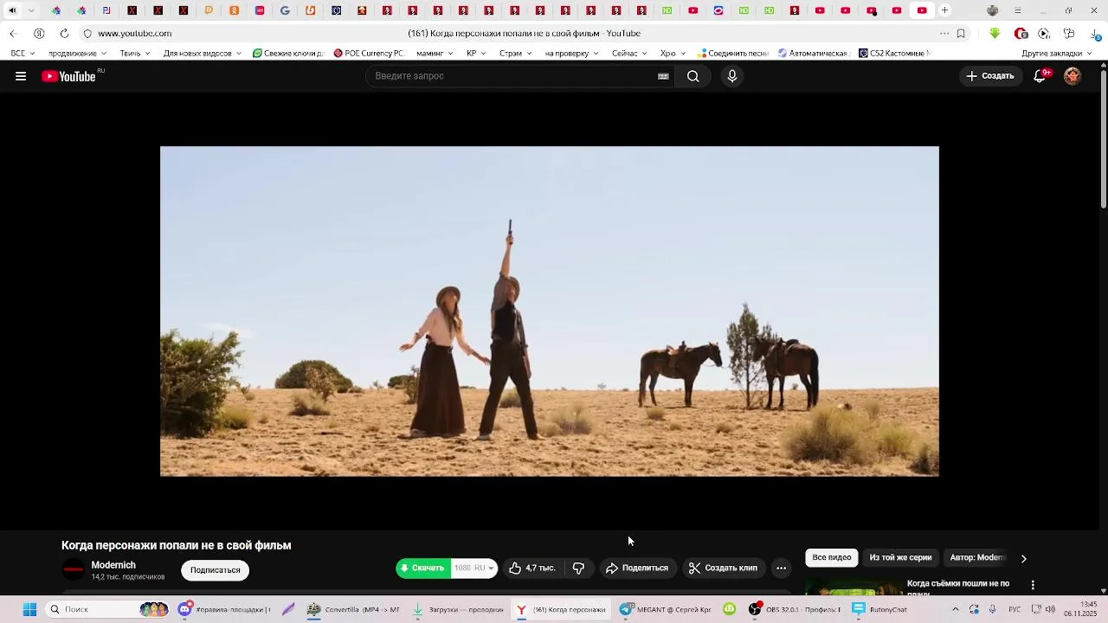Click the Создать create button
The height and width of the screenshot is (623, 1108).
coord(990,76)
